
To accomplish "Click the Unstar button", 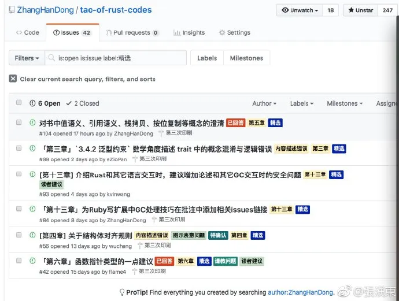I will [361, 10].
